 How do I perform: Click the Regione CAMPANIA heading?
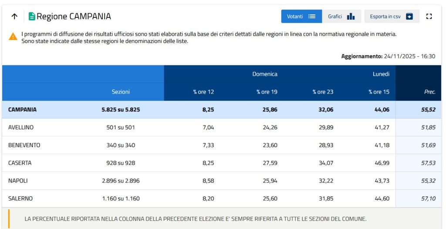pos(74,17)
